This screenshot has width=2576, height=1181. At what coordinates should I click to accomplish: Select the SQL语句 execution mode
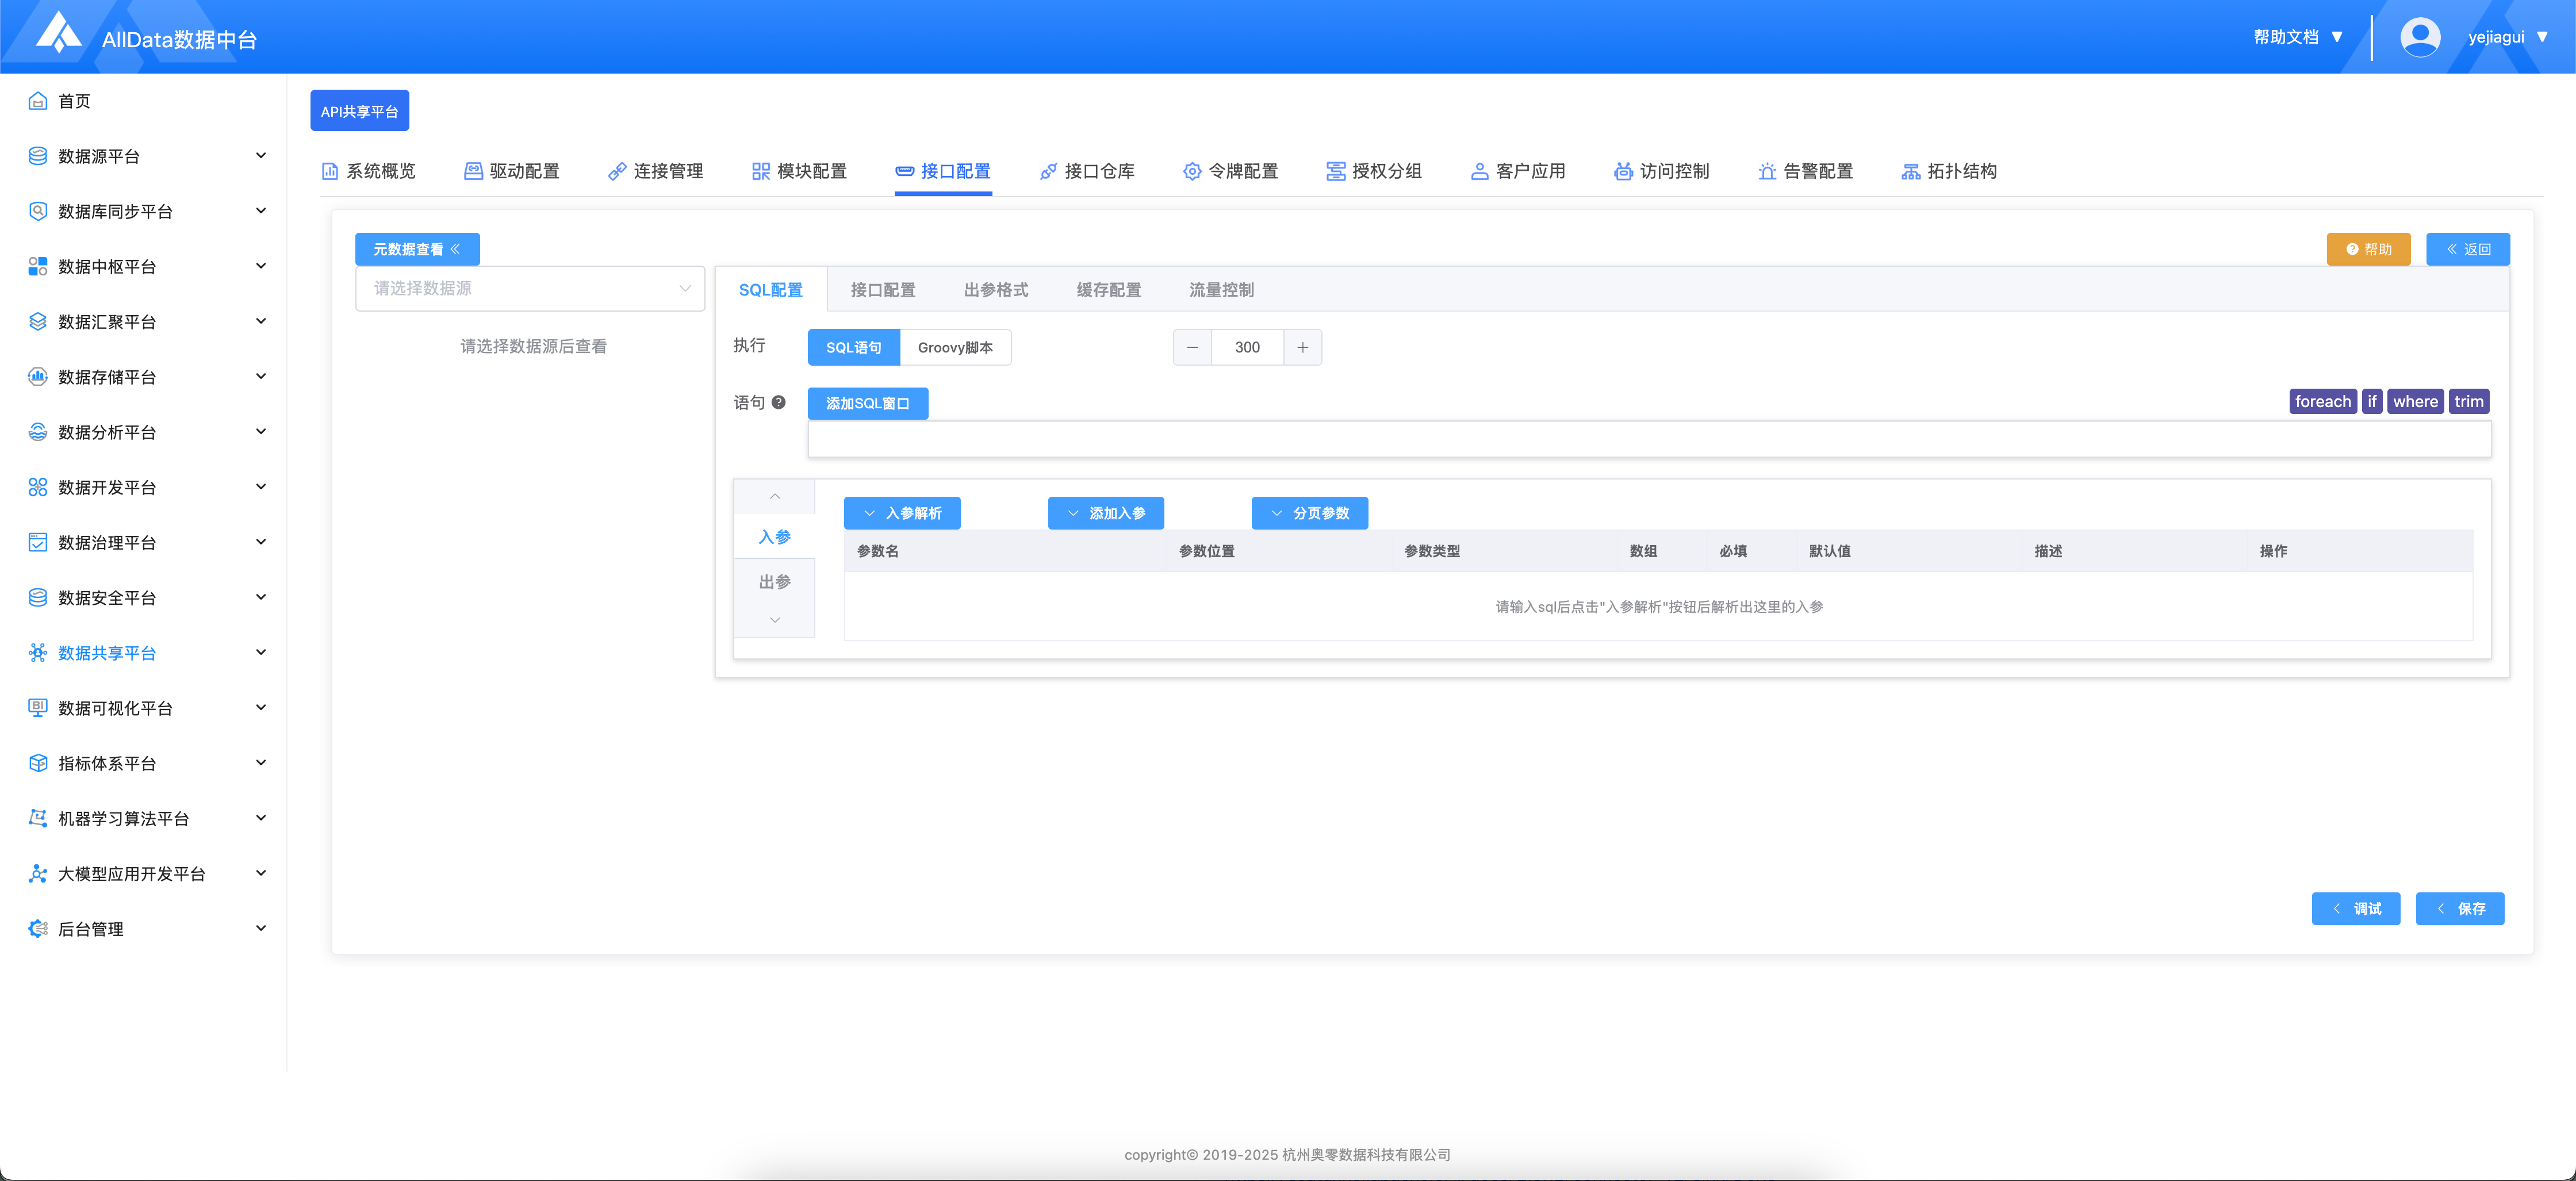(x=853, y=347)
